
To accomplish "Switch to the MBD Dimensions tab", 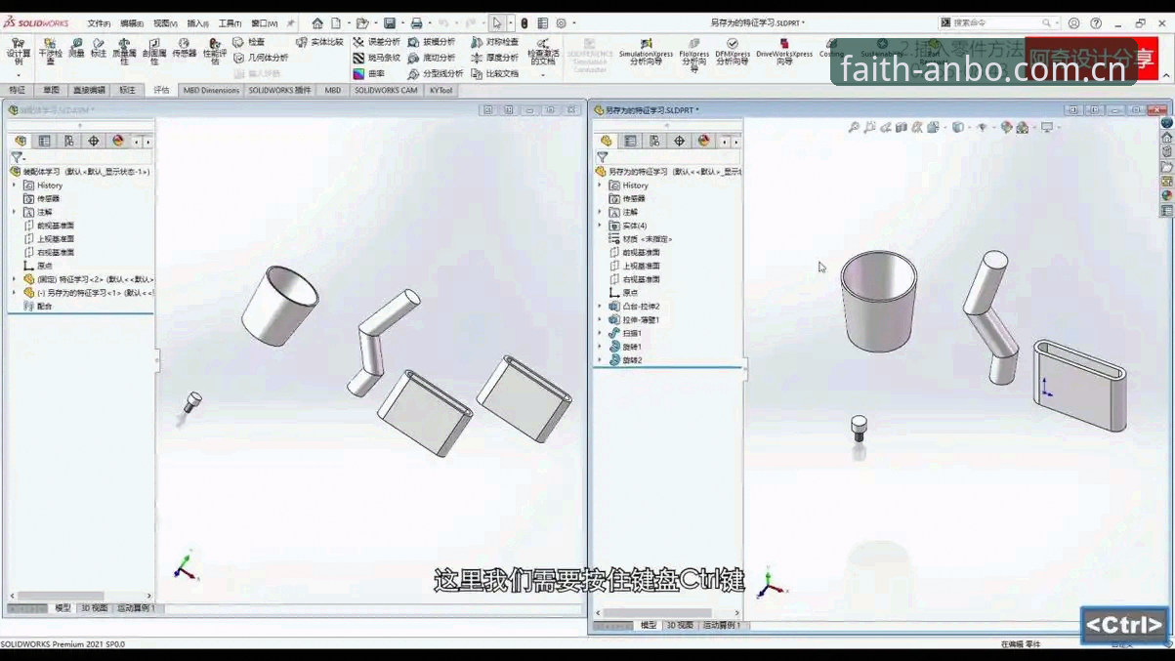I will (x=211, y=90).
